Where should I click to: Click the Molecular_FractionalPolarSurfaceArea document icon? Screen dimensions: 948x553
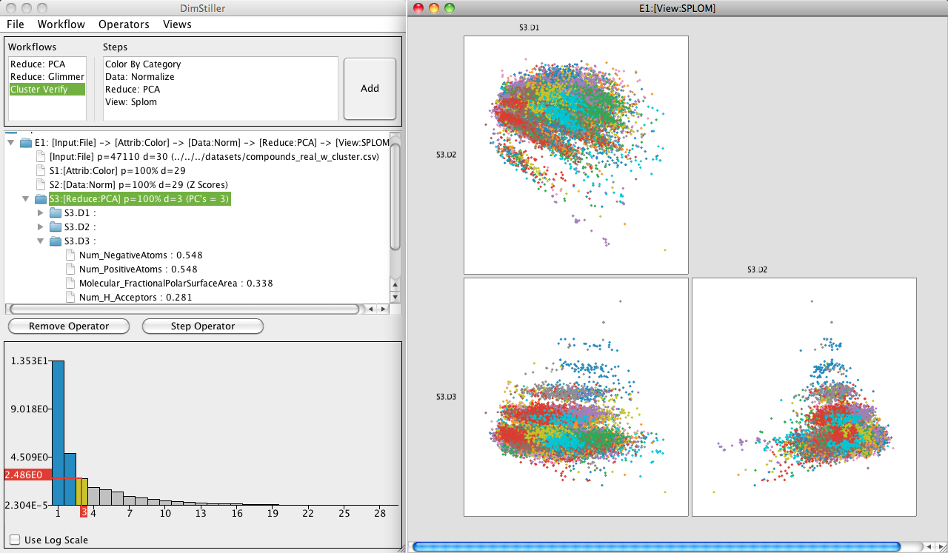[x=70, y=284]
